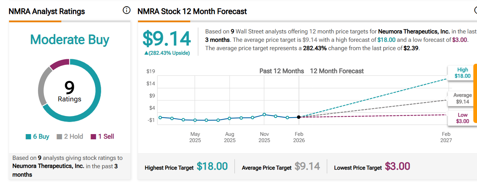Click the maroon Sell legend square
This screenshot has height=194, width=477.
point(93,137)
